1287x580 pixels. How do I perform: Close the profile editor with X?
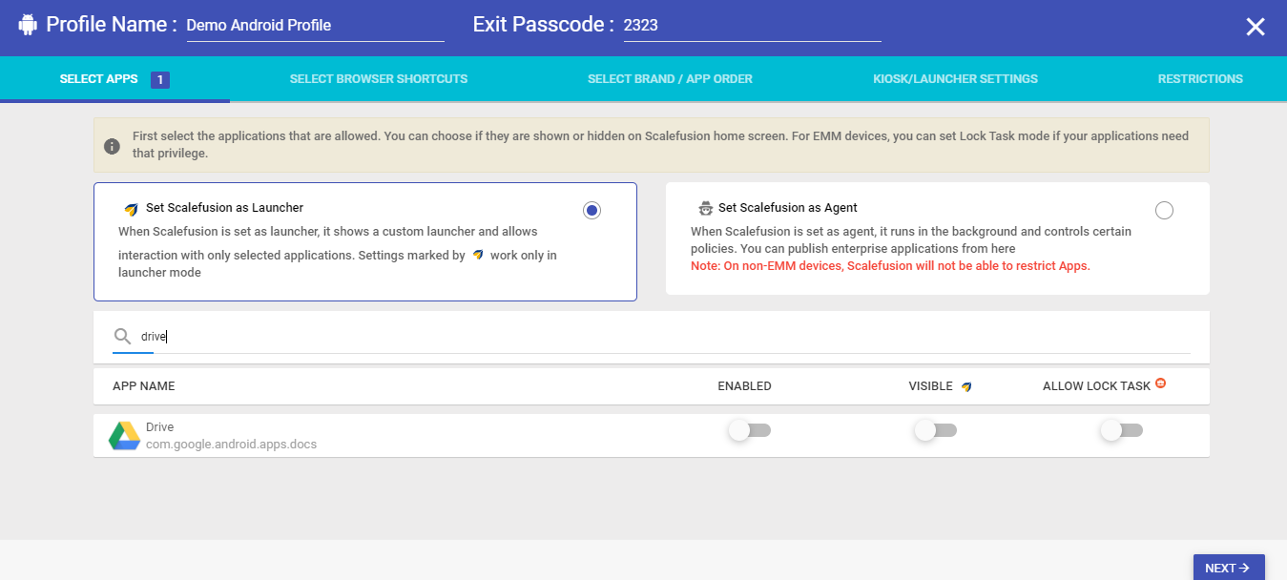tap(1256, 27)
